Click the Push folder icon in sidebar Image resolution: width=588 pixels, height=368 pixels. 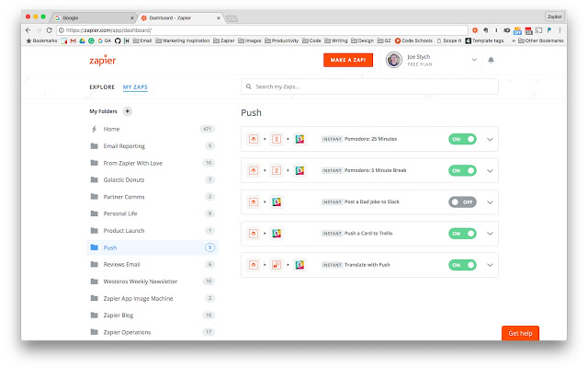tap(95, 247)
